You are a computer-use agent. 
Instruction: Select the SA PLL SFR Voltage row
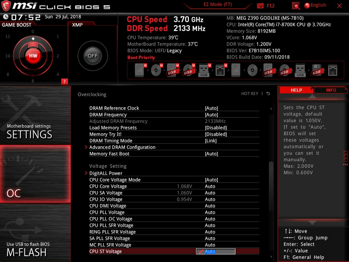(174, 238)
